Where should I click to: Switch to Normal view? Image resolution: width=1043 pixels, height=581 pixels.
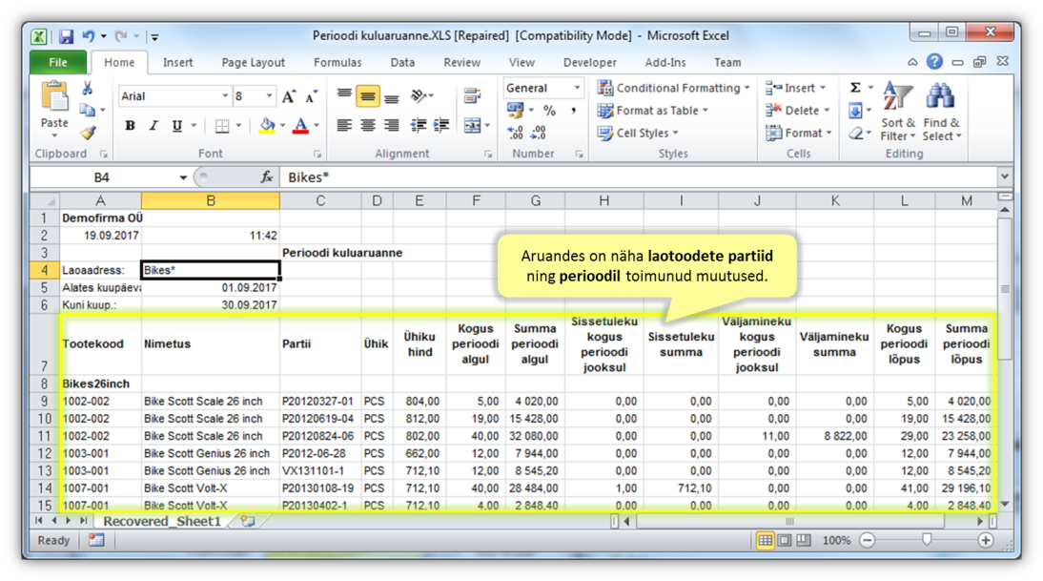765,540
